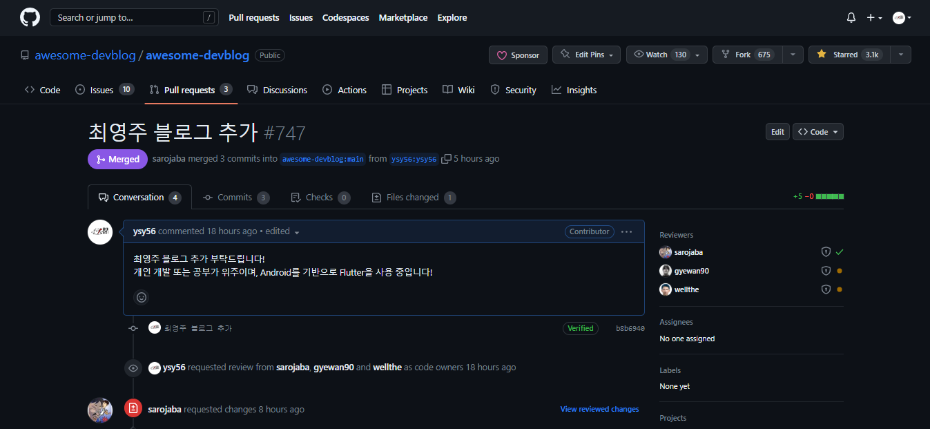Click the code owner shield icon beside sarojaba
The width and height of the screenshot is (930, 429).
coord(826,252)
